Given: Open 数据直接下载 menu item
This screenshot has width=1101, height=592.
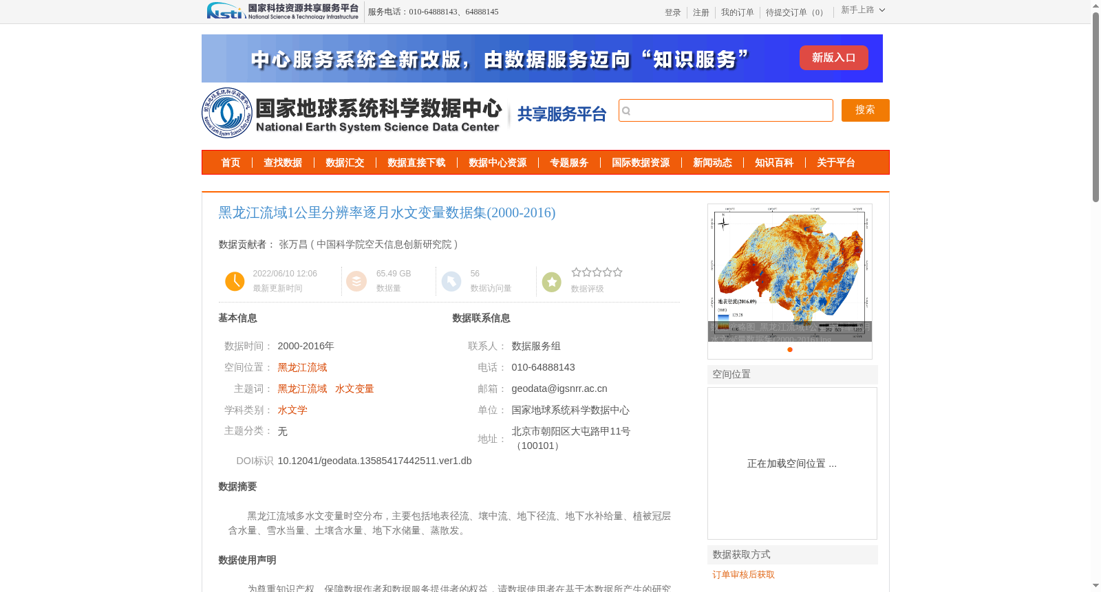Looking at the screenshot, I should point(416,162).
